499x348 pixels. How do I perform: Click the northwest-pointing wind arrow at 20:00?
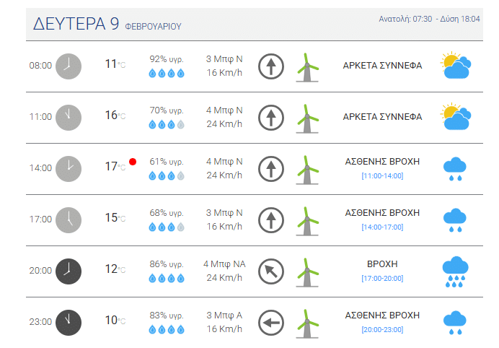pyautogui.click(x=271, y=271)
